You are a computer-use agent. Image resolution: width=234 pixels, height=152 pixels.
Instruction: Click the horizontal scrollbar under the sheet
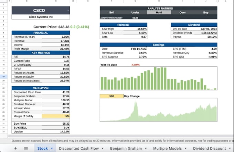[121, 136]
